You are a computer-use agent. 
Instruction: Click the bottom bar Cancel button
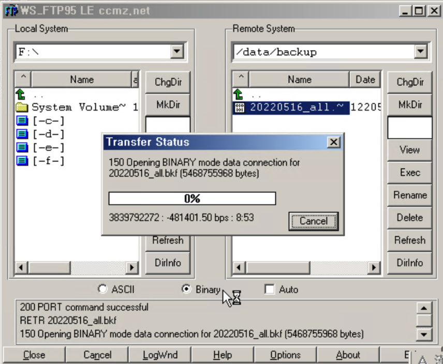pyautogui.click(x=97, y=355)
